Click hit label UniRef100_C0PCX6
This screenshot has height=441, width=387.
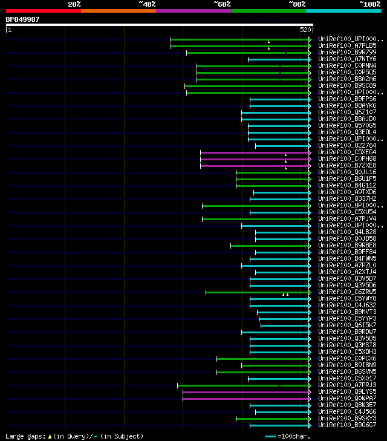(347, 359)
